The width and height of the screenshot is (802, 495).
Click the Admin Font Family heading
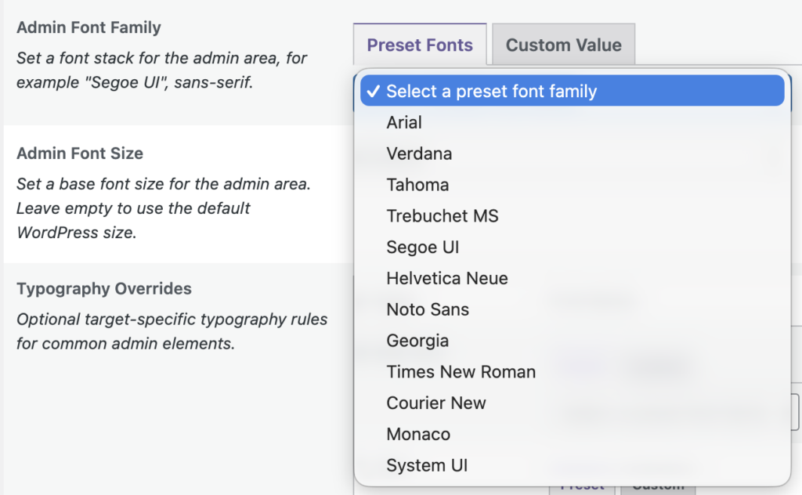(x=89, y=27)
